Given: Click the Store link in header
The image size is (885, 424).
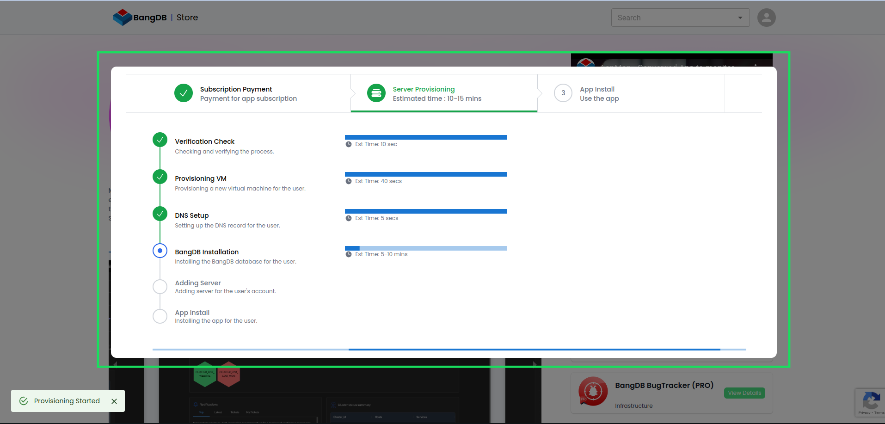Looking at the screenshot, I should pyautogui.click(x=187, y=18).
